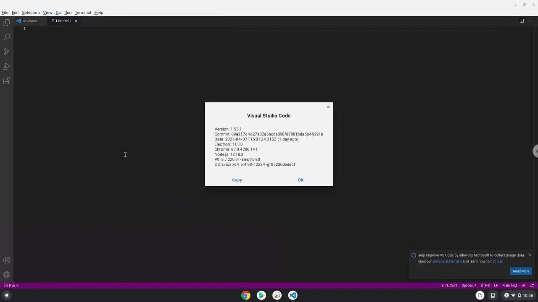Click the errors and warnings status indicator
Viewport: 538px width, 302px height.
11,285
